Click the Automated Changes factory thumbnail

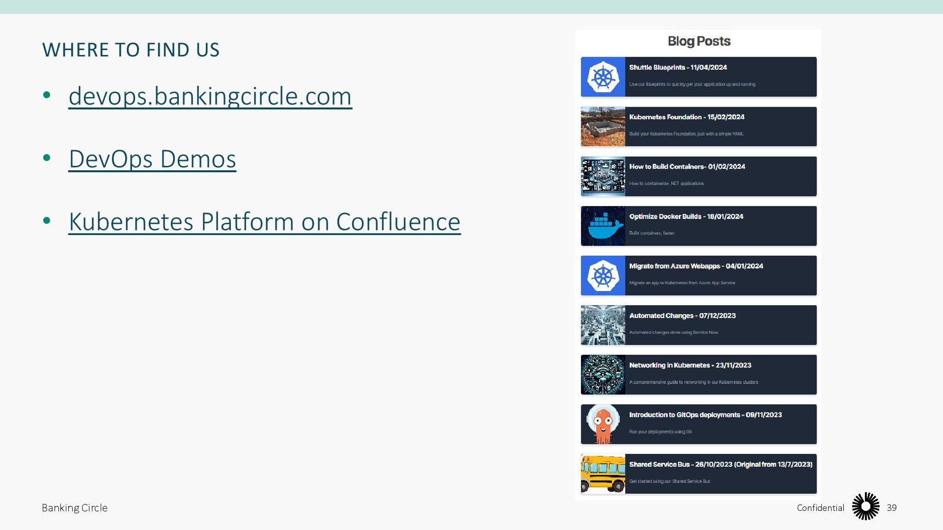tap(603, 325)
